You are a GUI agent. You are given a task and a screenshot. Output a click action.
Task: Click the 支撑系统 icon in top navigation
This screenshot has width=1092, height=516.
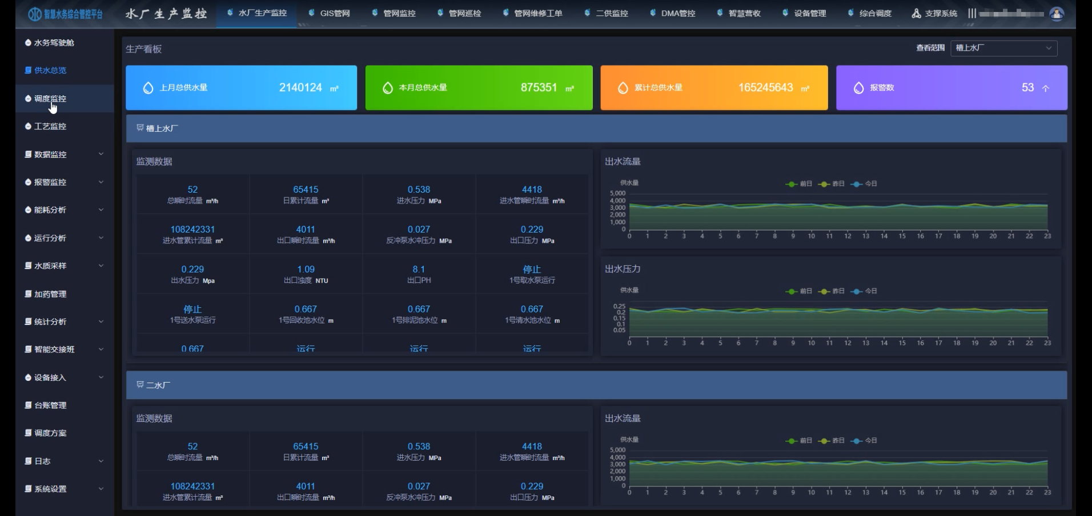pos(916,13)
